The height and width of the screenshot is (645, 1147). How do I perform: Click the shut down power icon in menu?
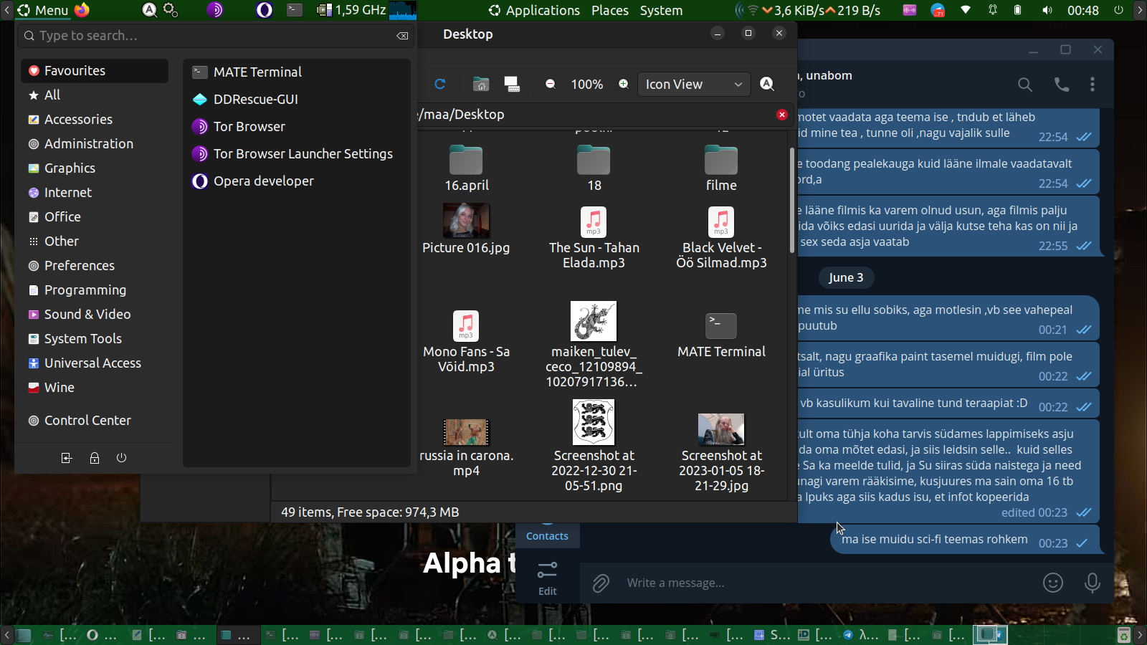121,458
